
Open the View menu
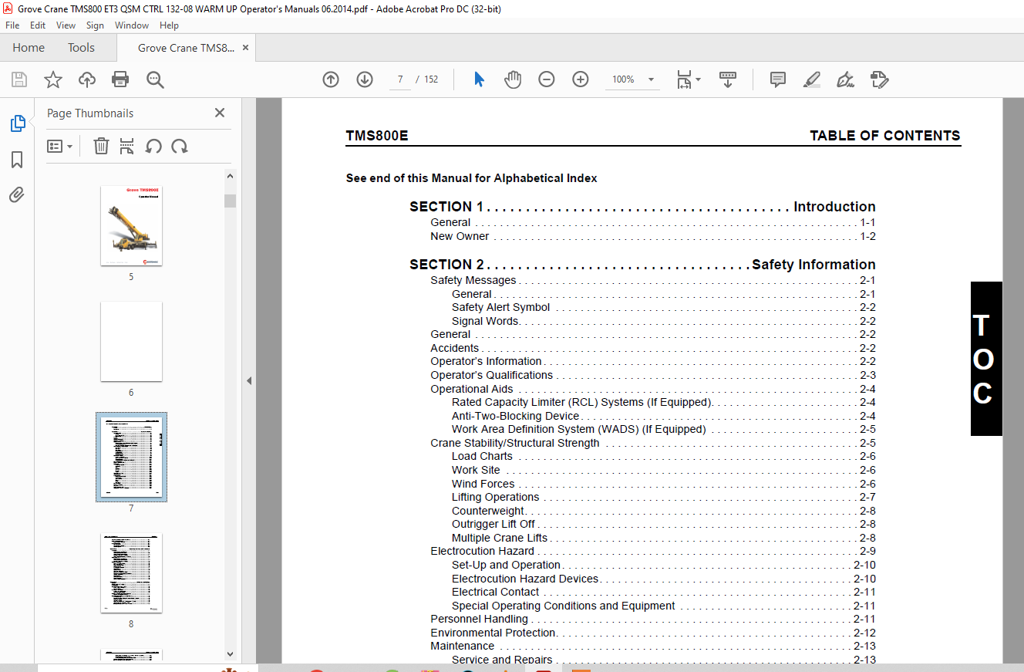pyautogui.click(x=66, y=25)
